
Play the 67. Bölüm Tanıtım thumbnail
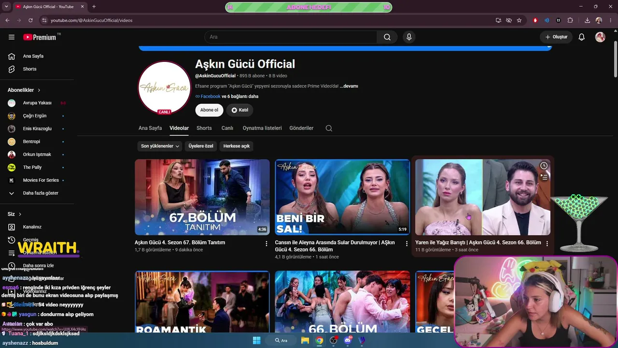202,197
